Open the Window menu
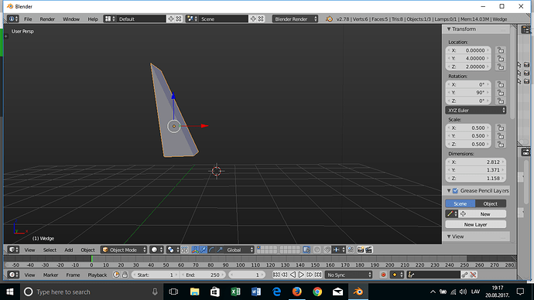Viewport: 534px width, 300px height. click(x=71, y=19)
